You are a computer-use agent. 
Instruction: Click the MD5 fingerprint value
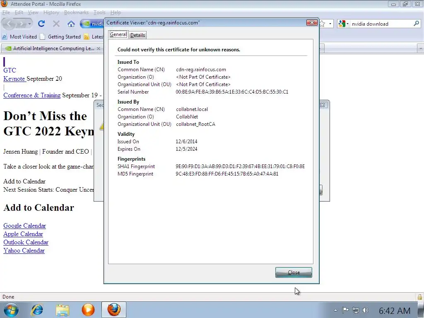pos(227,174)
